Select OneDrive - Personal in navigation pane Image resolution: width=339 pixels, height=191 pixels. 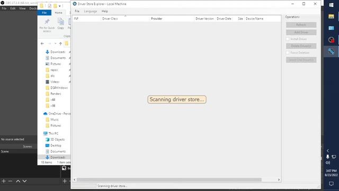click(59, 114)
